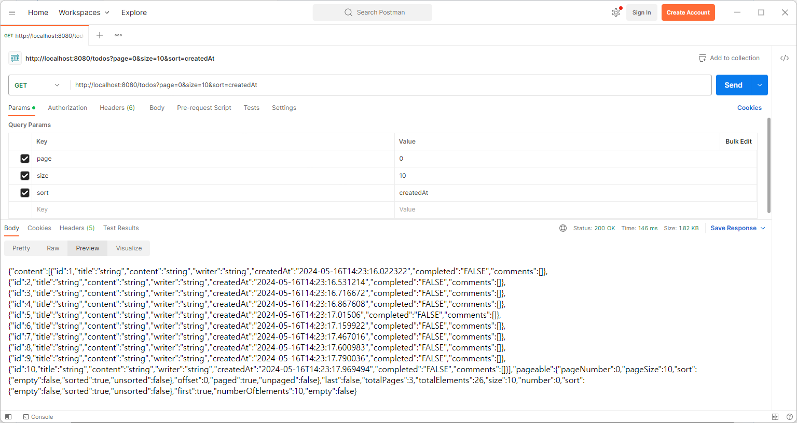Open the Cookies link
This screenshot has height=423, width=797.
coord(749,108)
